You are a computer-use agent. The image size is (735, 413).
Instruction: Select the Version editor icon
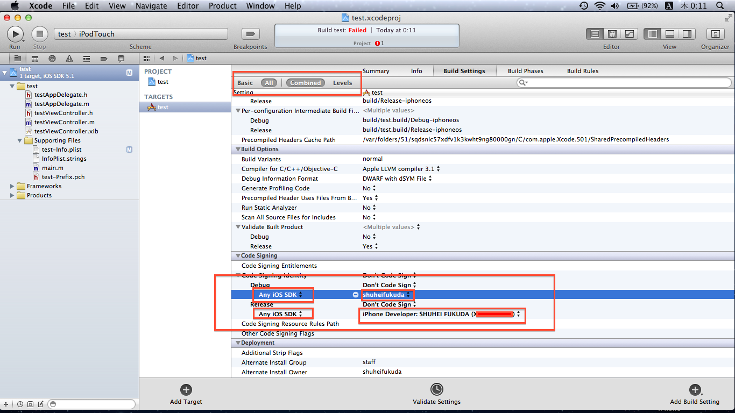pos(629,34)
